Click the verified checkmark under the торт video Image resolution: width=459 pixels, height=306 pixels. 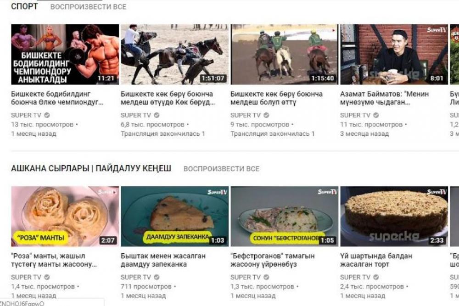376,277
